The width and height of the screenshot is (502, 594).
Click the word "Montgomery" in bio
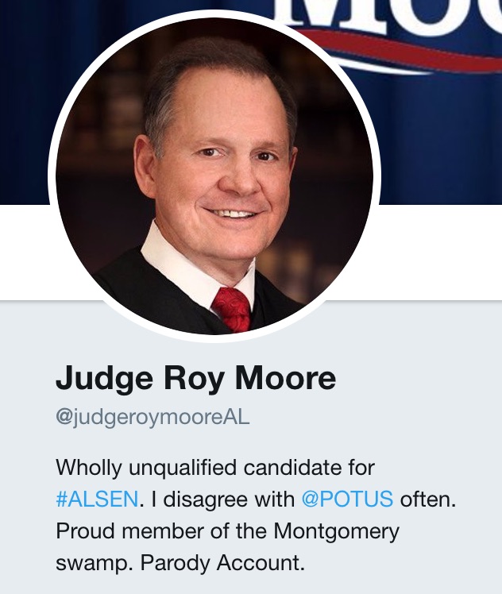pos(333,531)
